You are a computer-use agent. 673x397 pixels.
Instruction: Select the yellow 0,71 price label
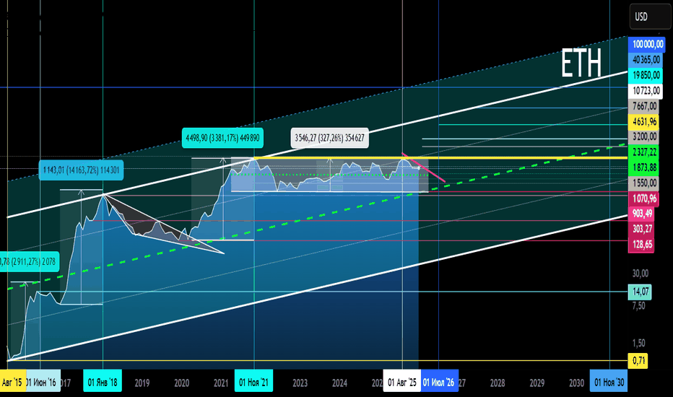(x=638, y=360)
